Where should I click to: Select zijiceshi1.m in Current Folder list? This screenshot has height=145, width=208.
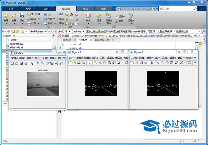pyautogui.click(x=16, y=48)
